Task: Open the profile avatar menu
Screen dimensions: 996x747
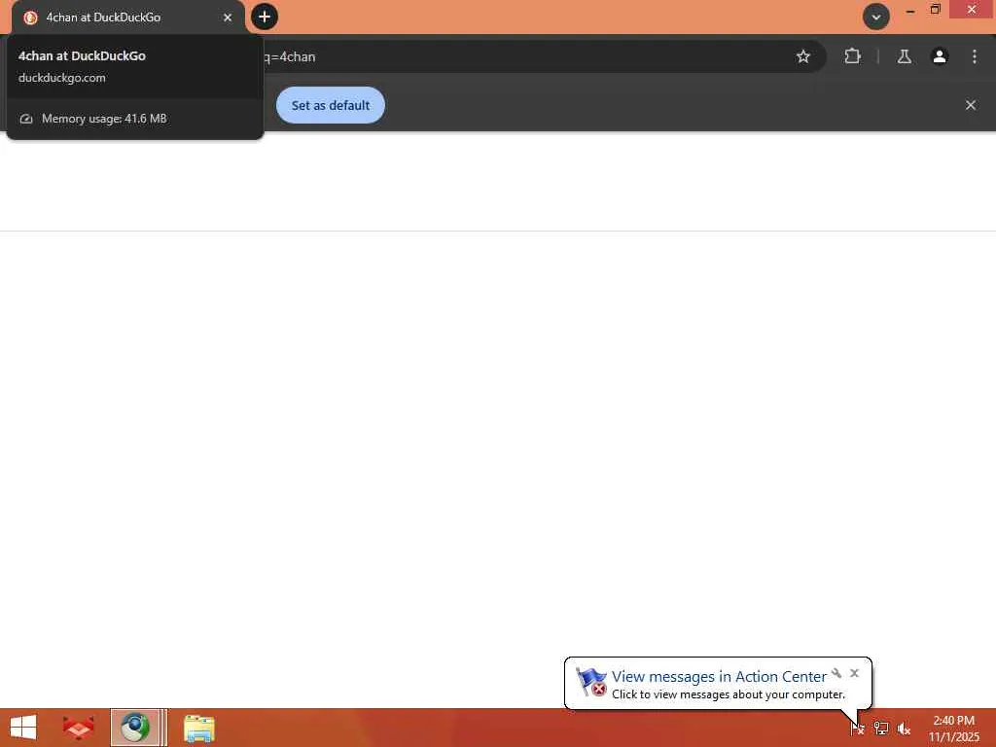Action: [939, 56]
